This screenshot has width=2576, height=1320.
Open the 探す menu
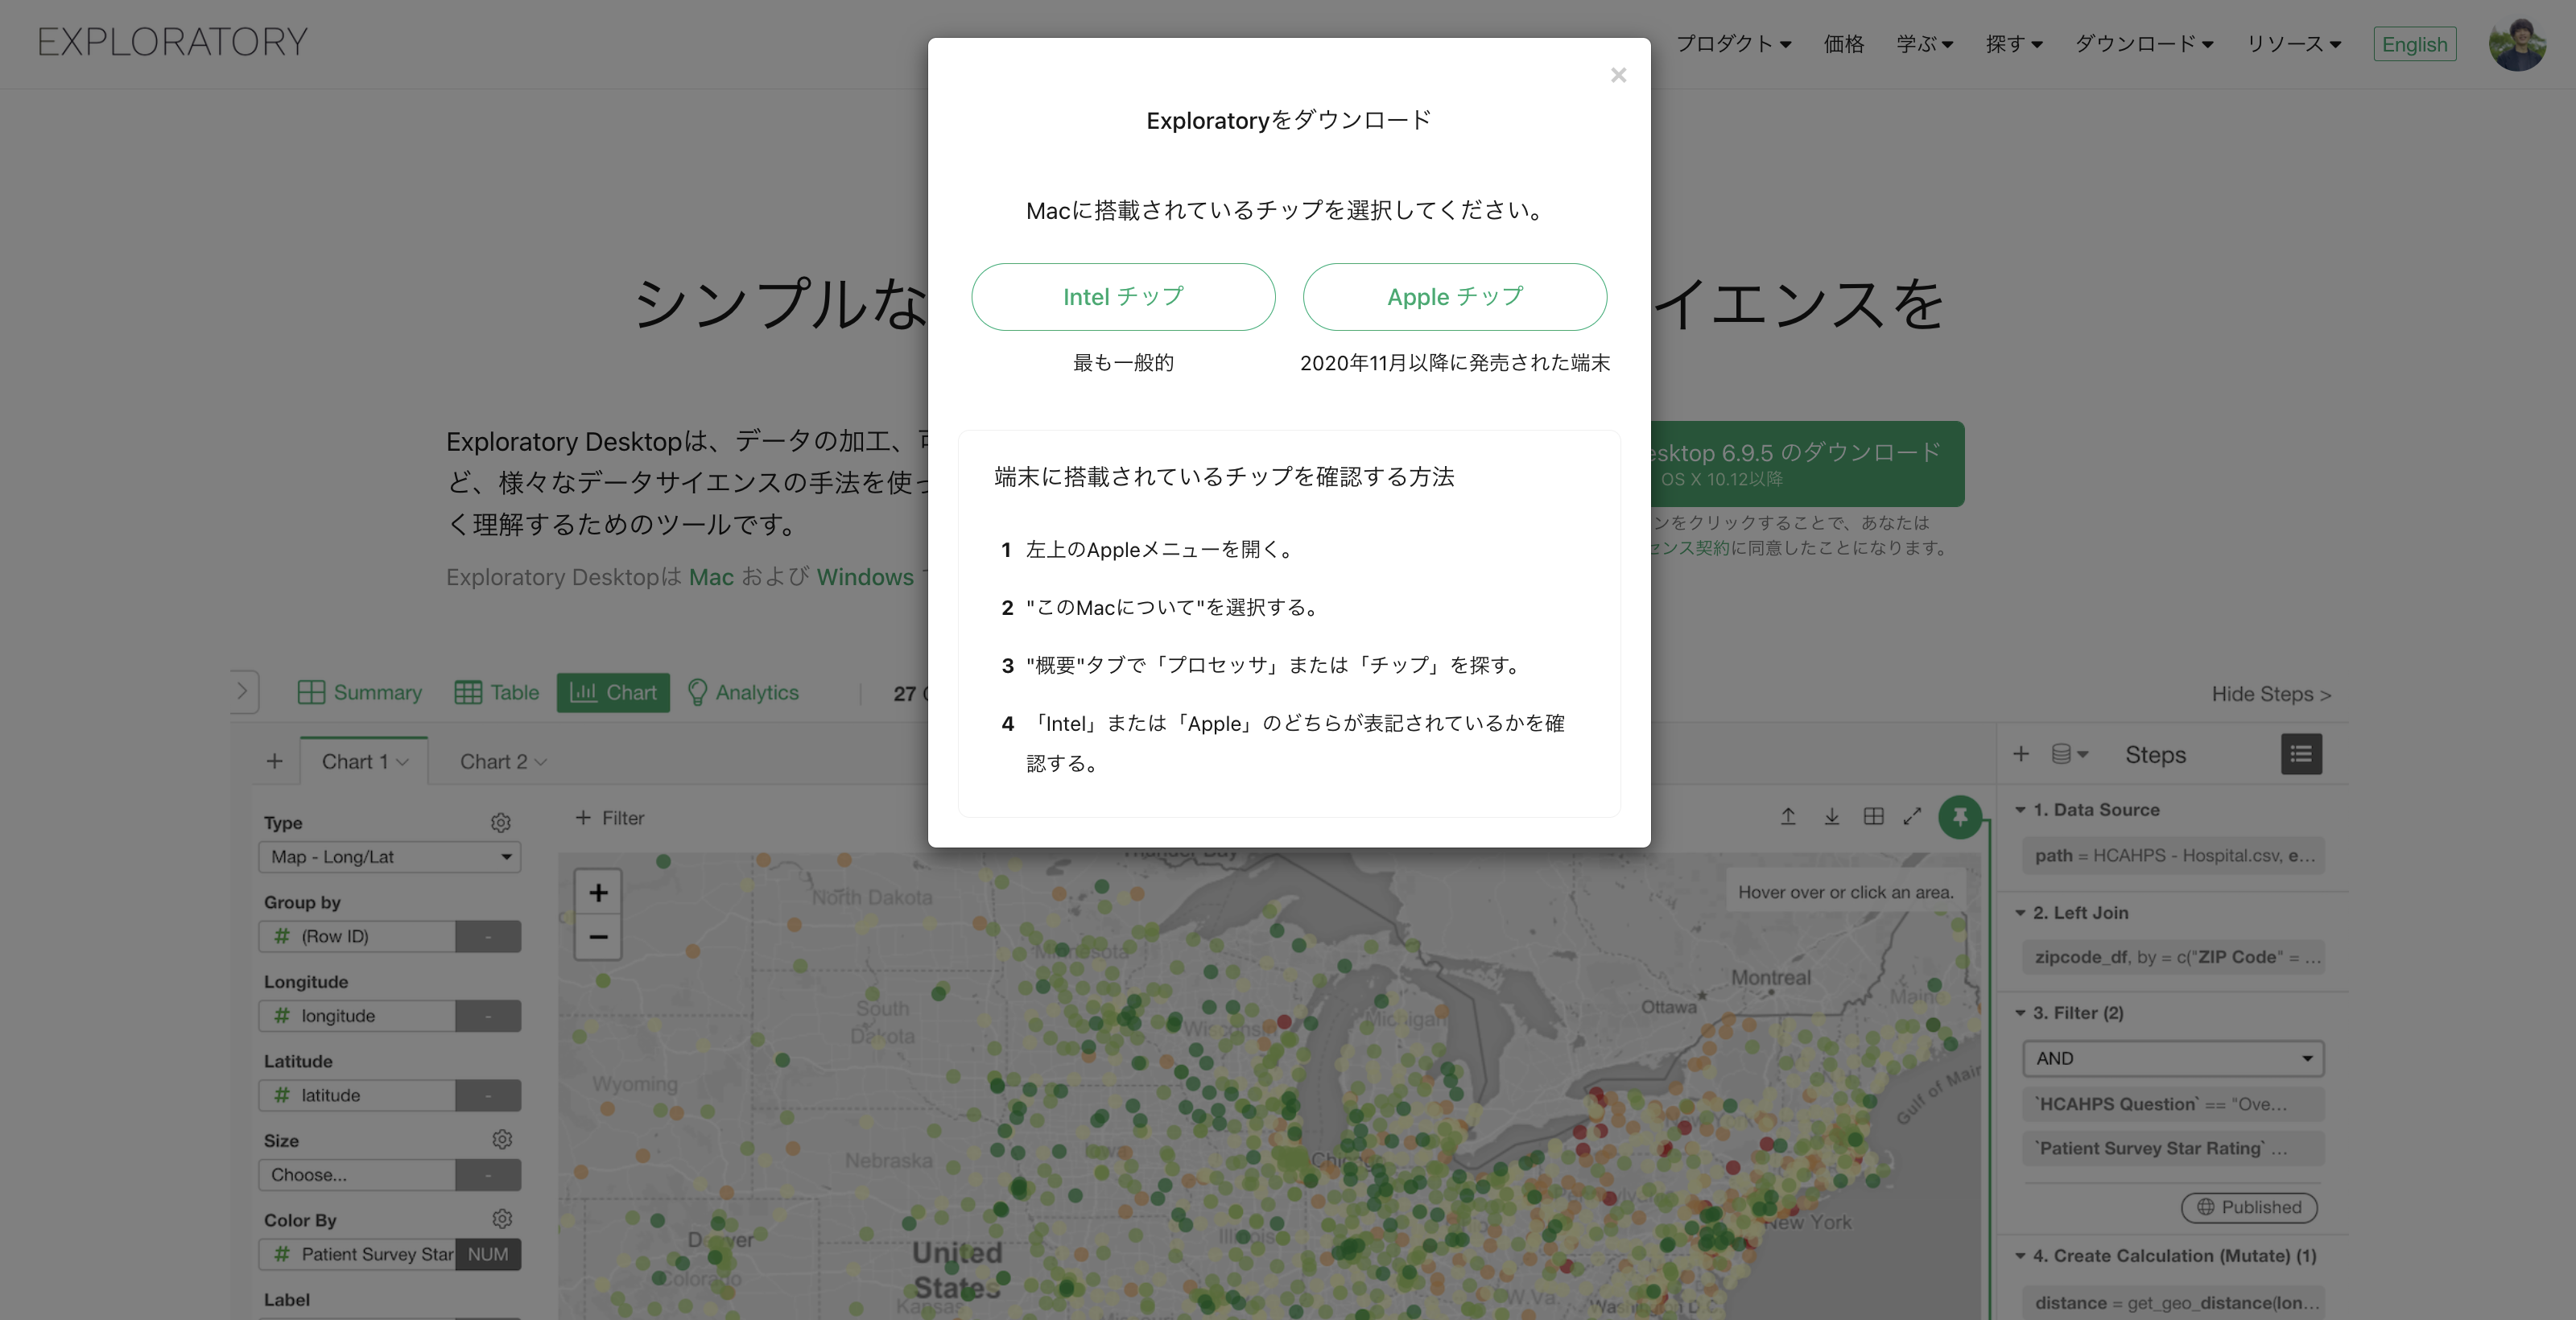(x=2013, y=44)
